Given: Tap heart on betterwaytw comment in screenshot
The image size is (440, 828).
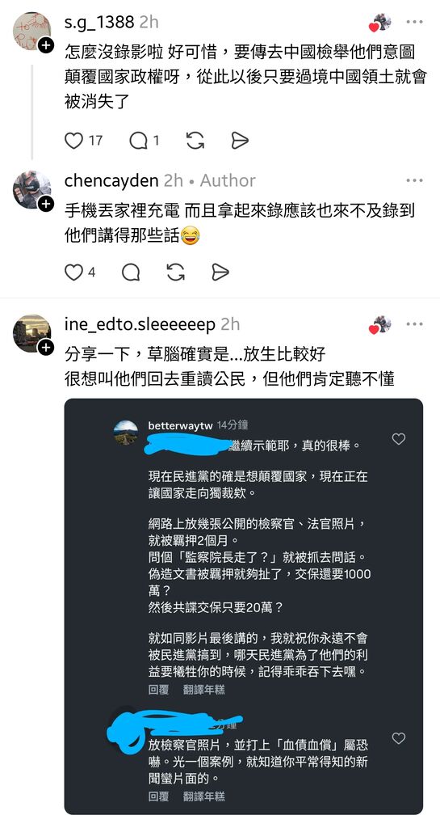Looking at the screenshot, I should (399, 439).
